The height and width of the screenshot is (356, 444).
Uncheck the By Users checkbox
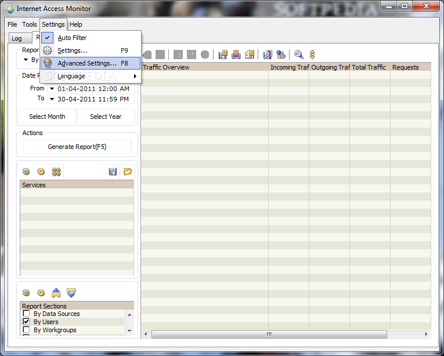26,322
